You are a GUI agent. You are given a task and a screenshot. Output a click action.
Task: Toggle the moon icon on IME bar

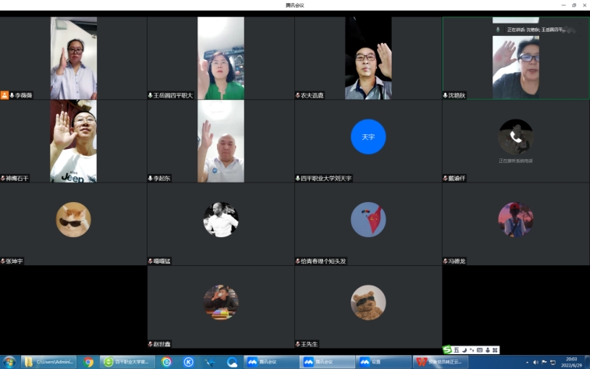(464, 350)
